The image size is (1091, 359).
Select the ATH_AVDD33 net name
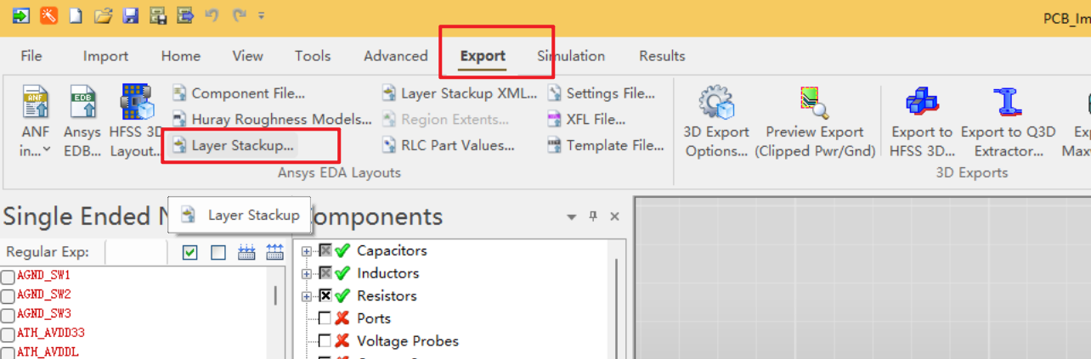tap(51, 334)
